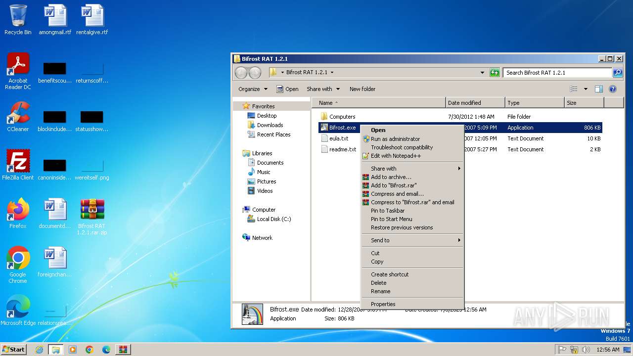Choose Add to archive...
This screenshot has width=633, height=356.
pyautogui.click(x=412, y=177)
